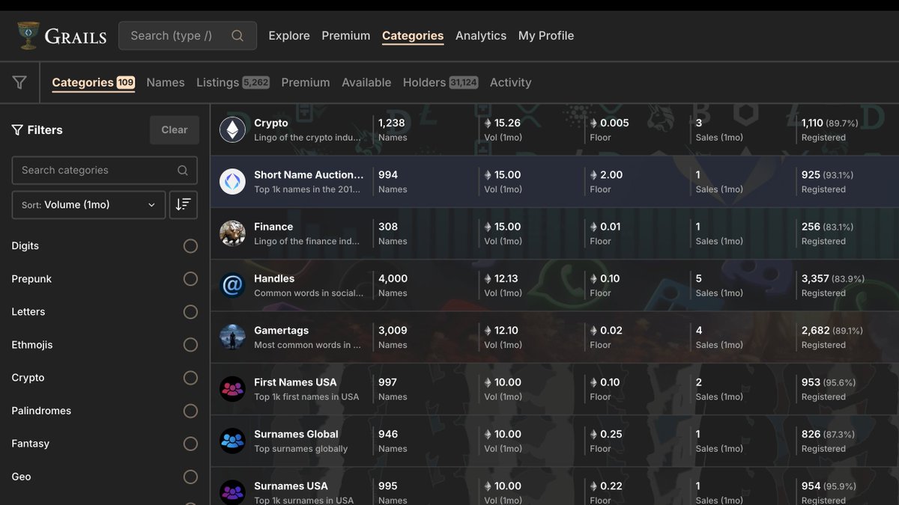Focus the Search categories input

pos(105,171)
